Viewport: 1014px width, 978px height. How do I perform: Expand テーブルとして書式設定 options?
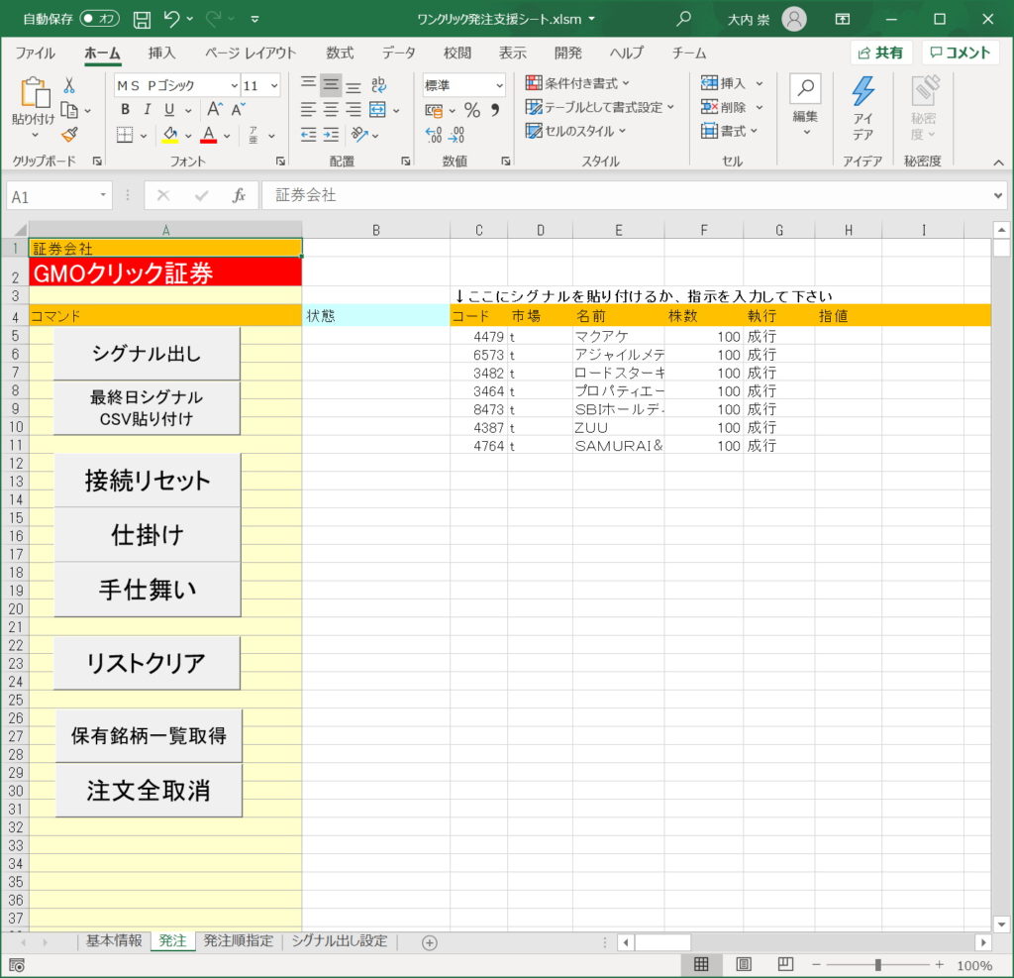[599, 107]
